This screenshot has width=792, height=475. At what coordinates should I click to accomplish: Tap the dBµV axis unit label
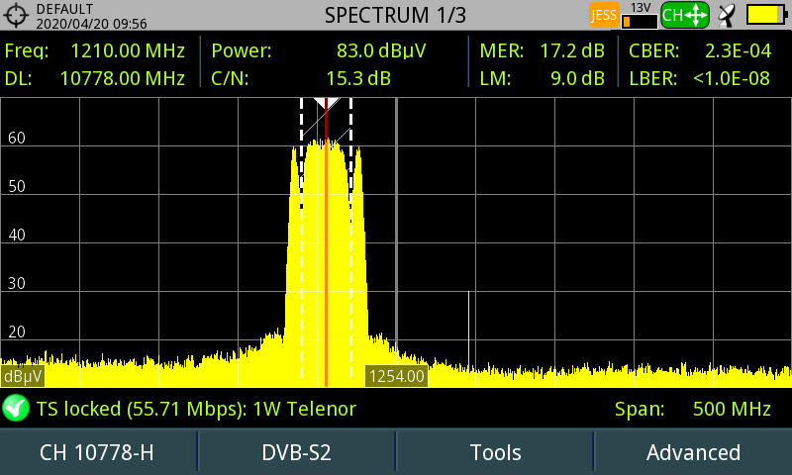[23, 377]
